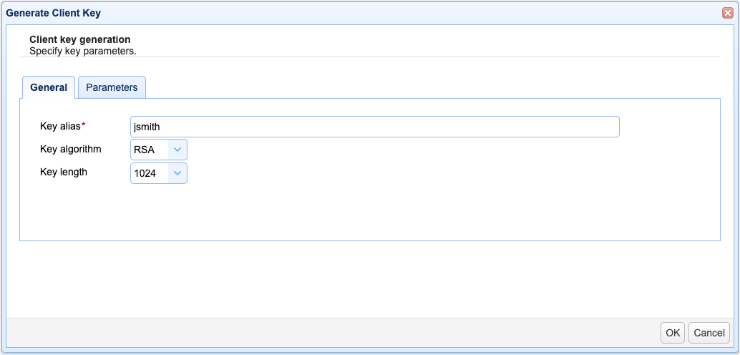
Task: Expand the Key length dropdown arrow
Action: pos(177,173)
